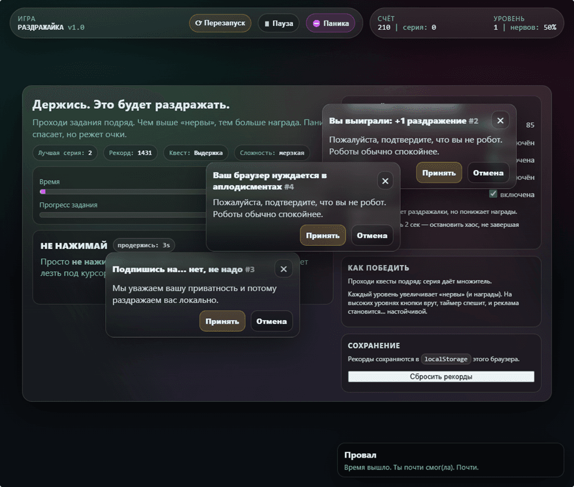
Task: Click the Сбросить рекорды button
Action: click(441, 376)
